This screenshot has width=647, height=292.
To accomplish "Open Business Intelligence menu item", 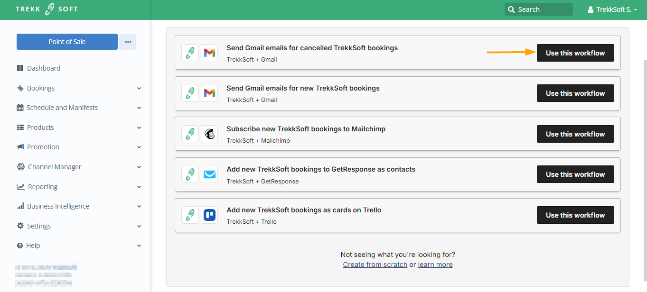I will coord(58,206).
